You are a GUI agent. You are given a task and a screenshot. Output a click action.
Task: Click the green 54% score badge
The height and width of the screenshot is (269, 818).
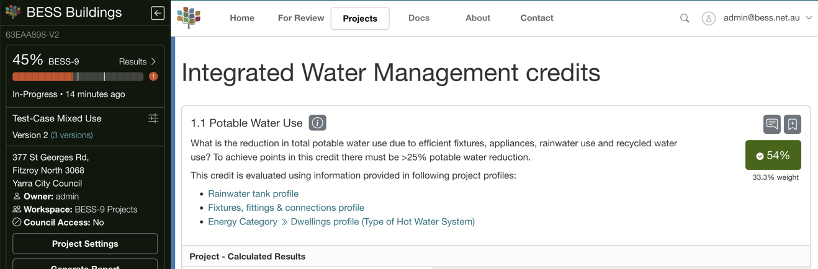pos(773,156)
